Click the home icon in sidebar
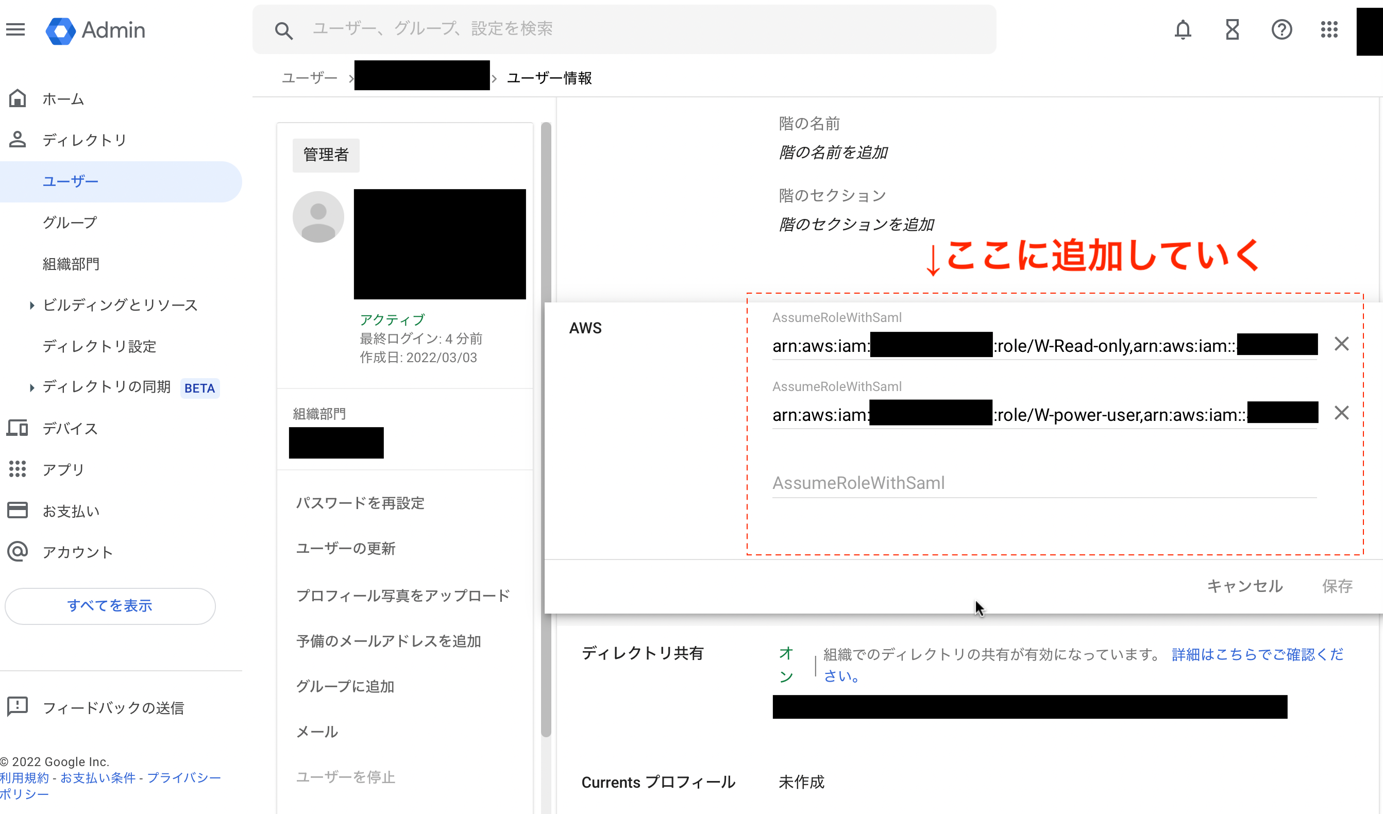 tap(18, 99)
